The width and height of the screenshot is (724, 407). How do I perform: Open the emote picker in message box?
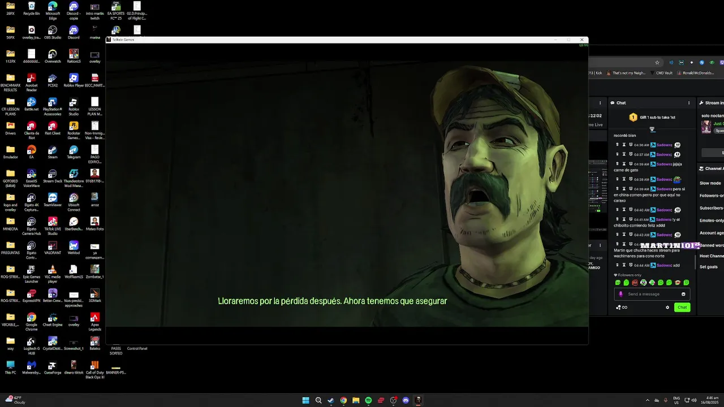683,294
